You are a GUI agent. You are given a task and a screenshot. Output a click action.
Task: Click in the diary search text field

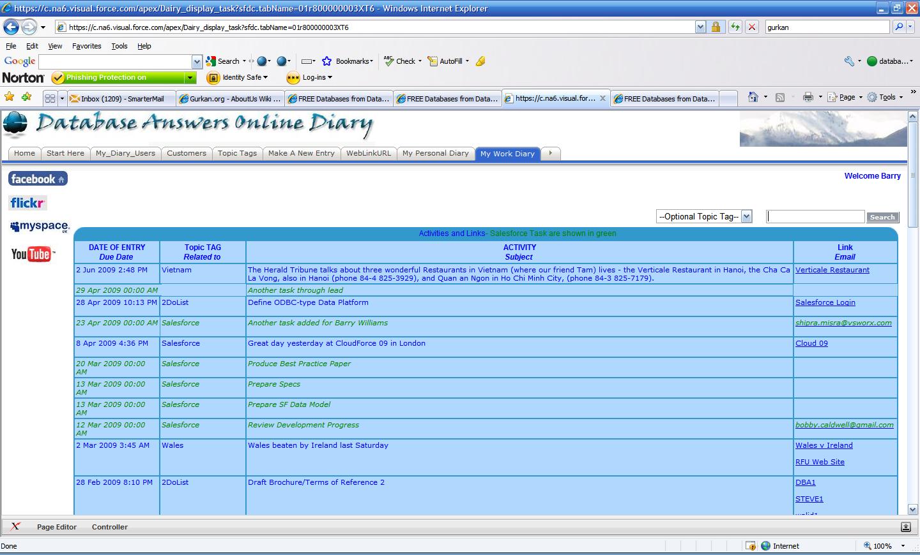click(x=815, y=216)
